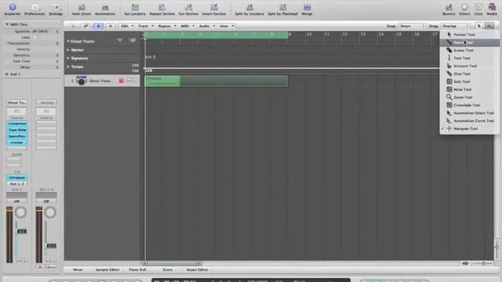Expand the Tempo global track
This screenshot has height=282, width=502.
click(x=68, y=67)
